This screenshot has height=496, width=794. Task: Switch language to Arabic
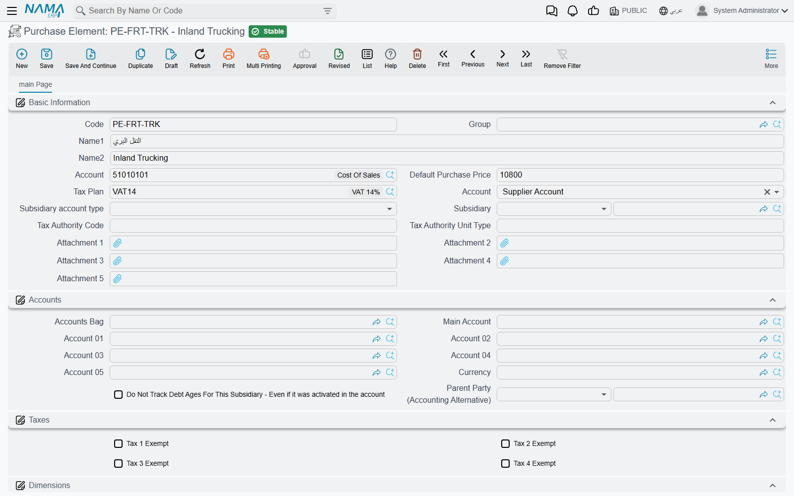coord(671,11)
